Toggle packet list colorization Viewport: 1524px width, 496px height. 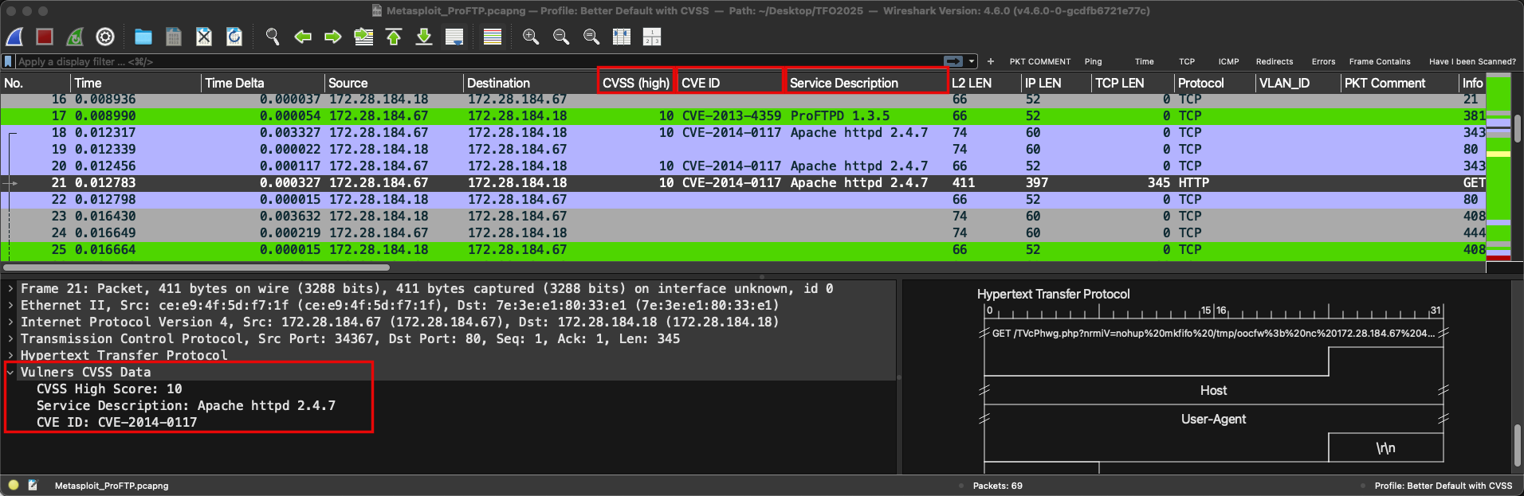pyautogui.click(x=493, y=37)
